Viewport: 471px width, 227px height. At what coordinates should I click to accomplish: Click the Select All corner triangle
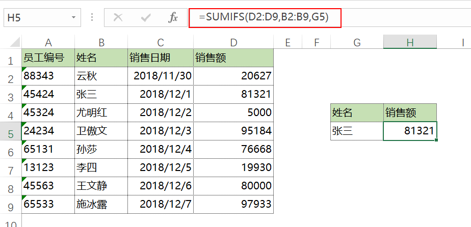click(x=15, y=42)
